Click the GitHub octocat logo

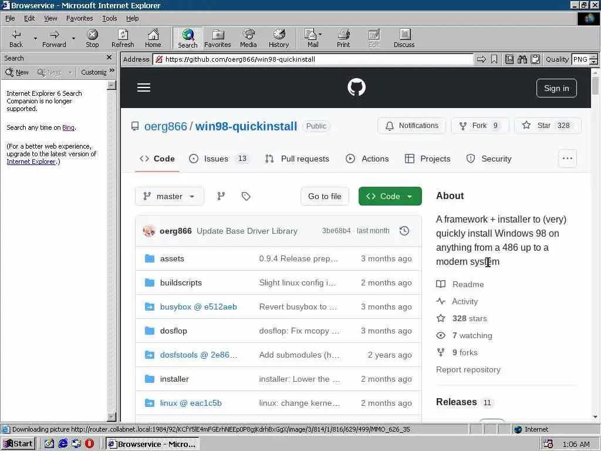[x=356, y=87]
